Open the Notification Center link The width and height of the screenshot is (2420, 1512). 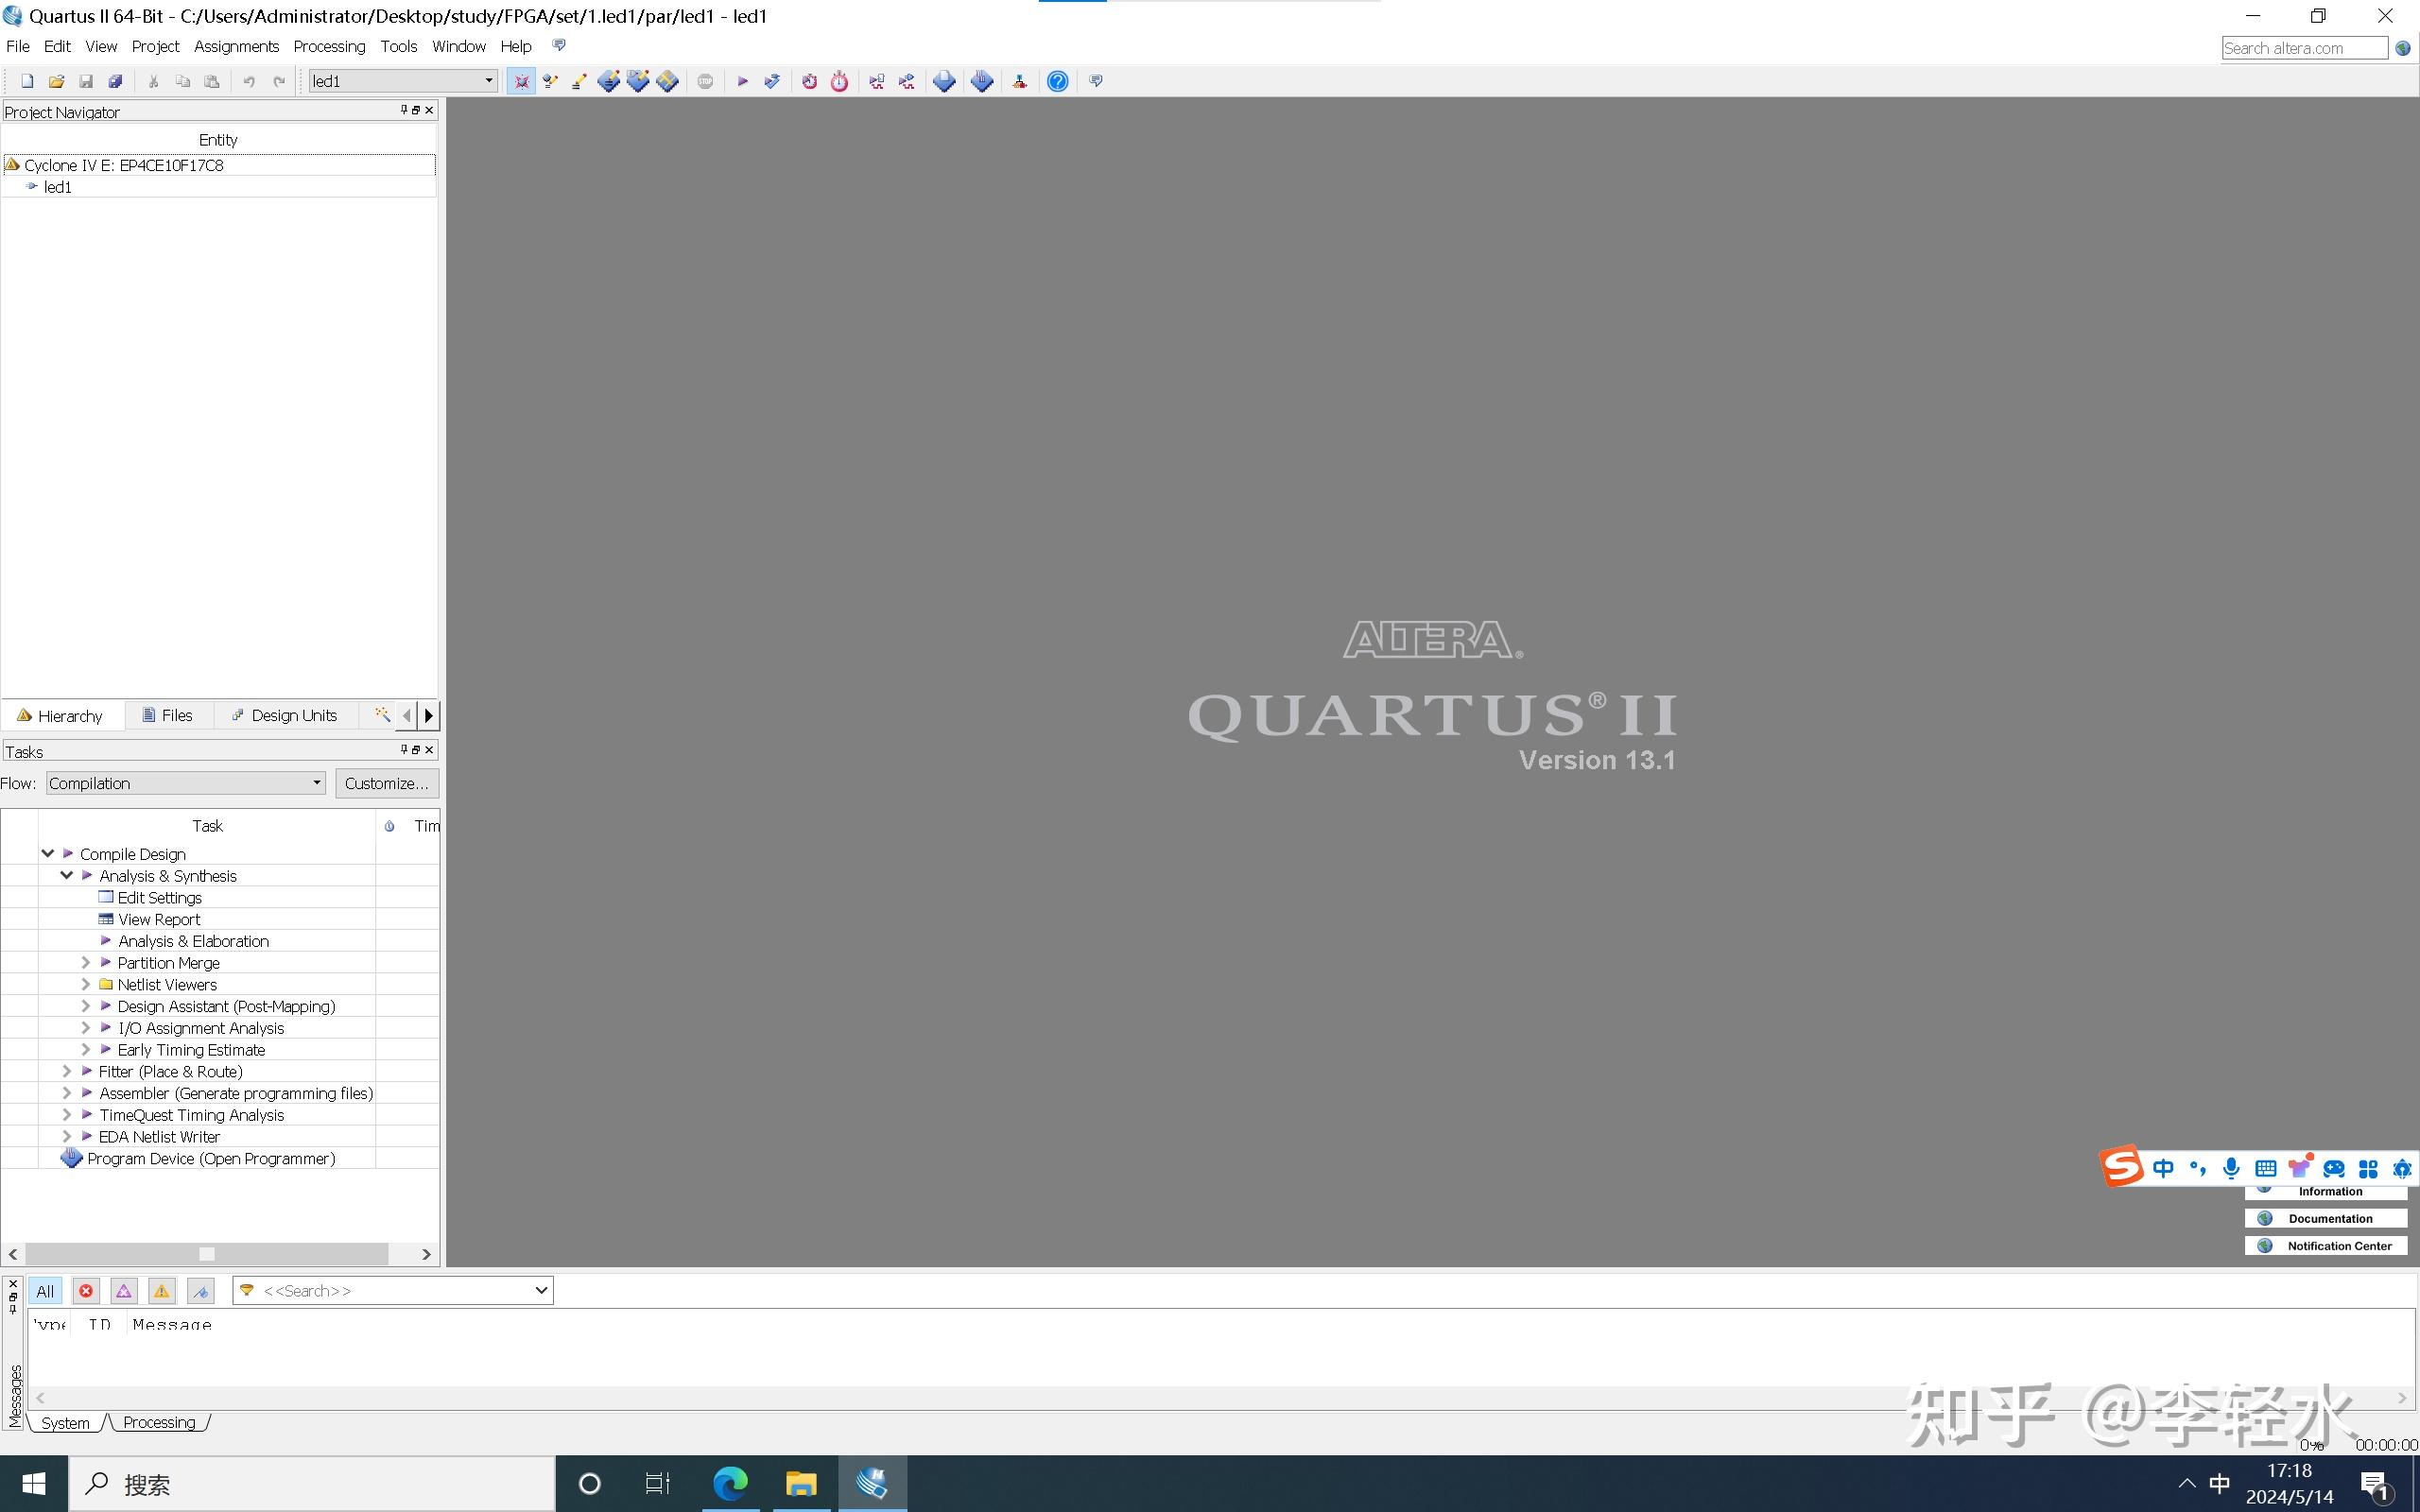pyautogui.click(x=2326, y=1246)
